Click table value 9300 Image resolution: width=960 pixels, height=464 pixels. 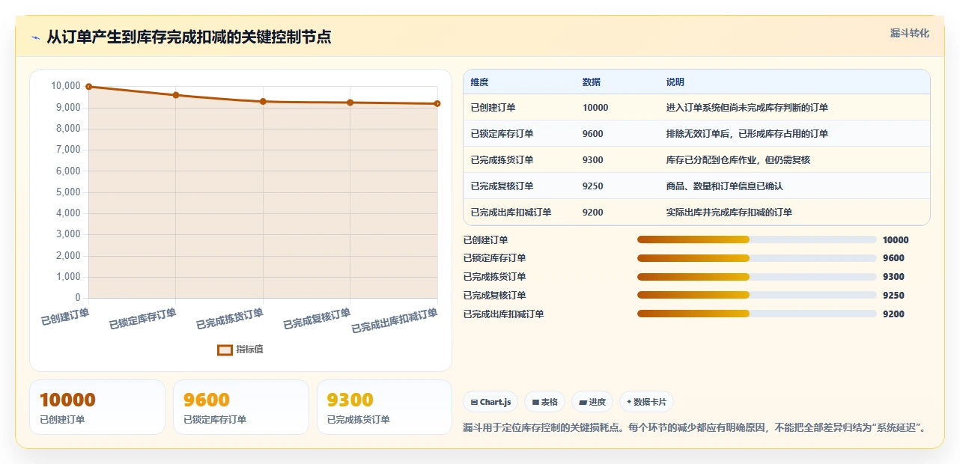coord(593,160)
